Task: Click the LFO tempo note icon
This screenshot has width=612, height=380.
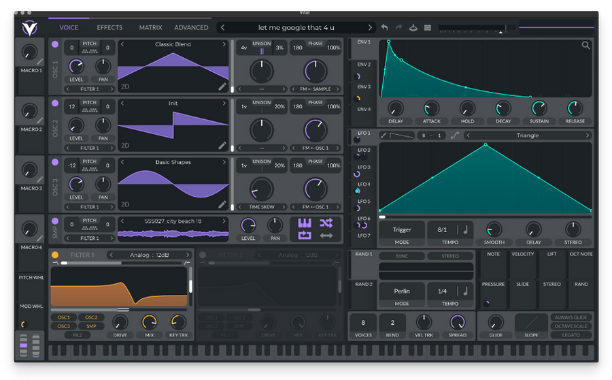Action: [x=466, y=229]
